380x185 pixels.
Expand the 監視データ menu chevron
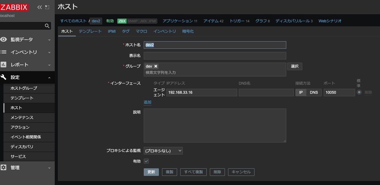pyautogui.click(x=49, y=40)
